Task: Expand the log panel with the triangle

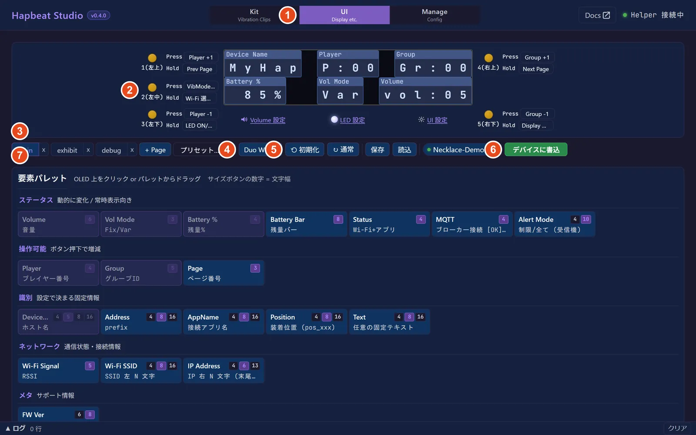Action: pos(8,428)
